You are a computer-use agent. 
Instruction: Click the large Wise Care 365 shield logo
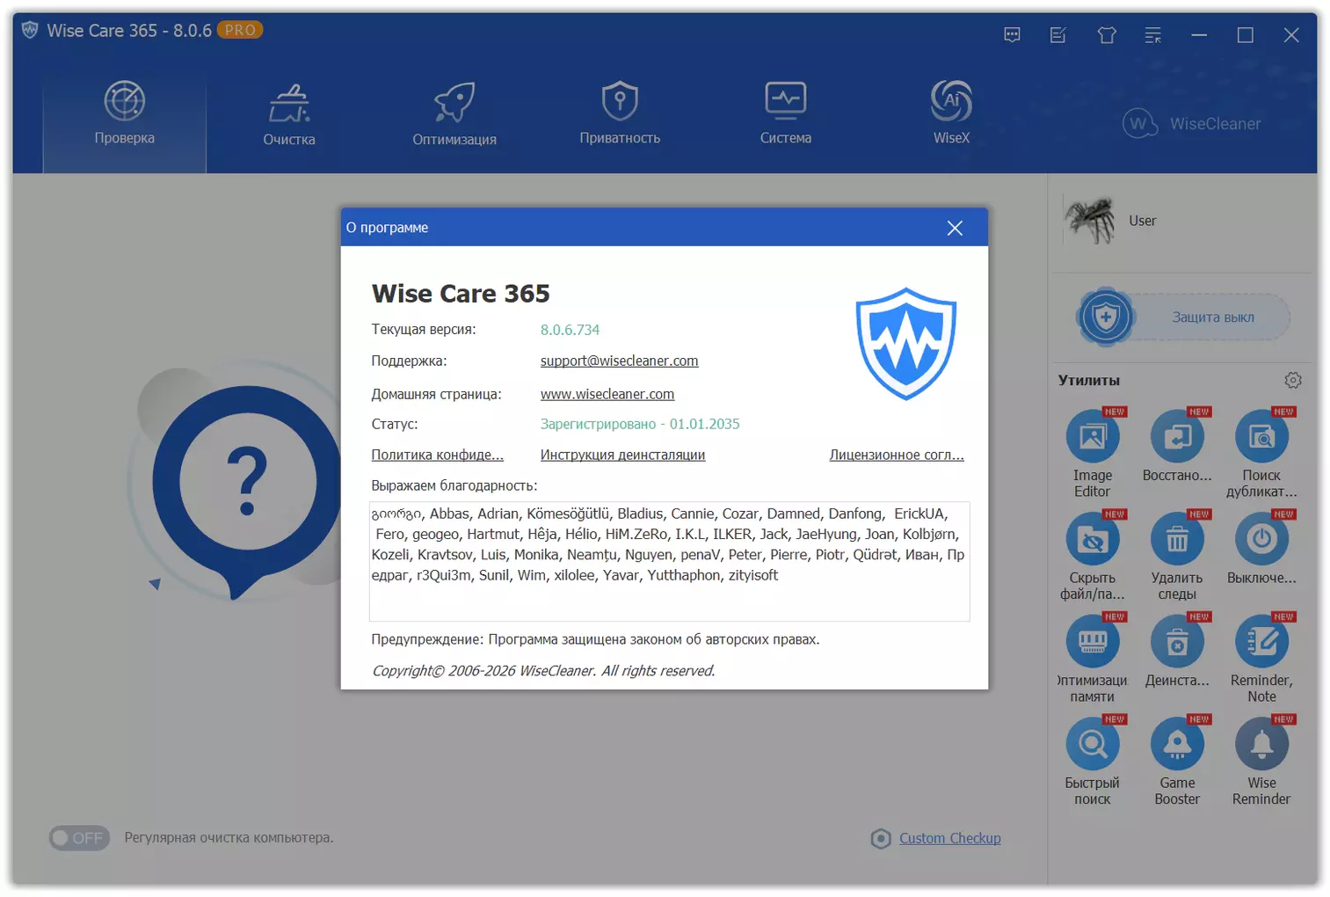tap(906, 344)
